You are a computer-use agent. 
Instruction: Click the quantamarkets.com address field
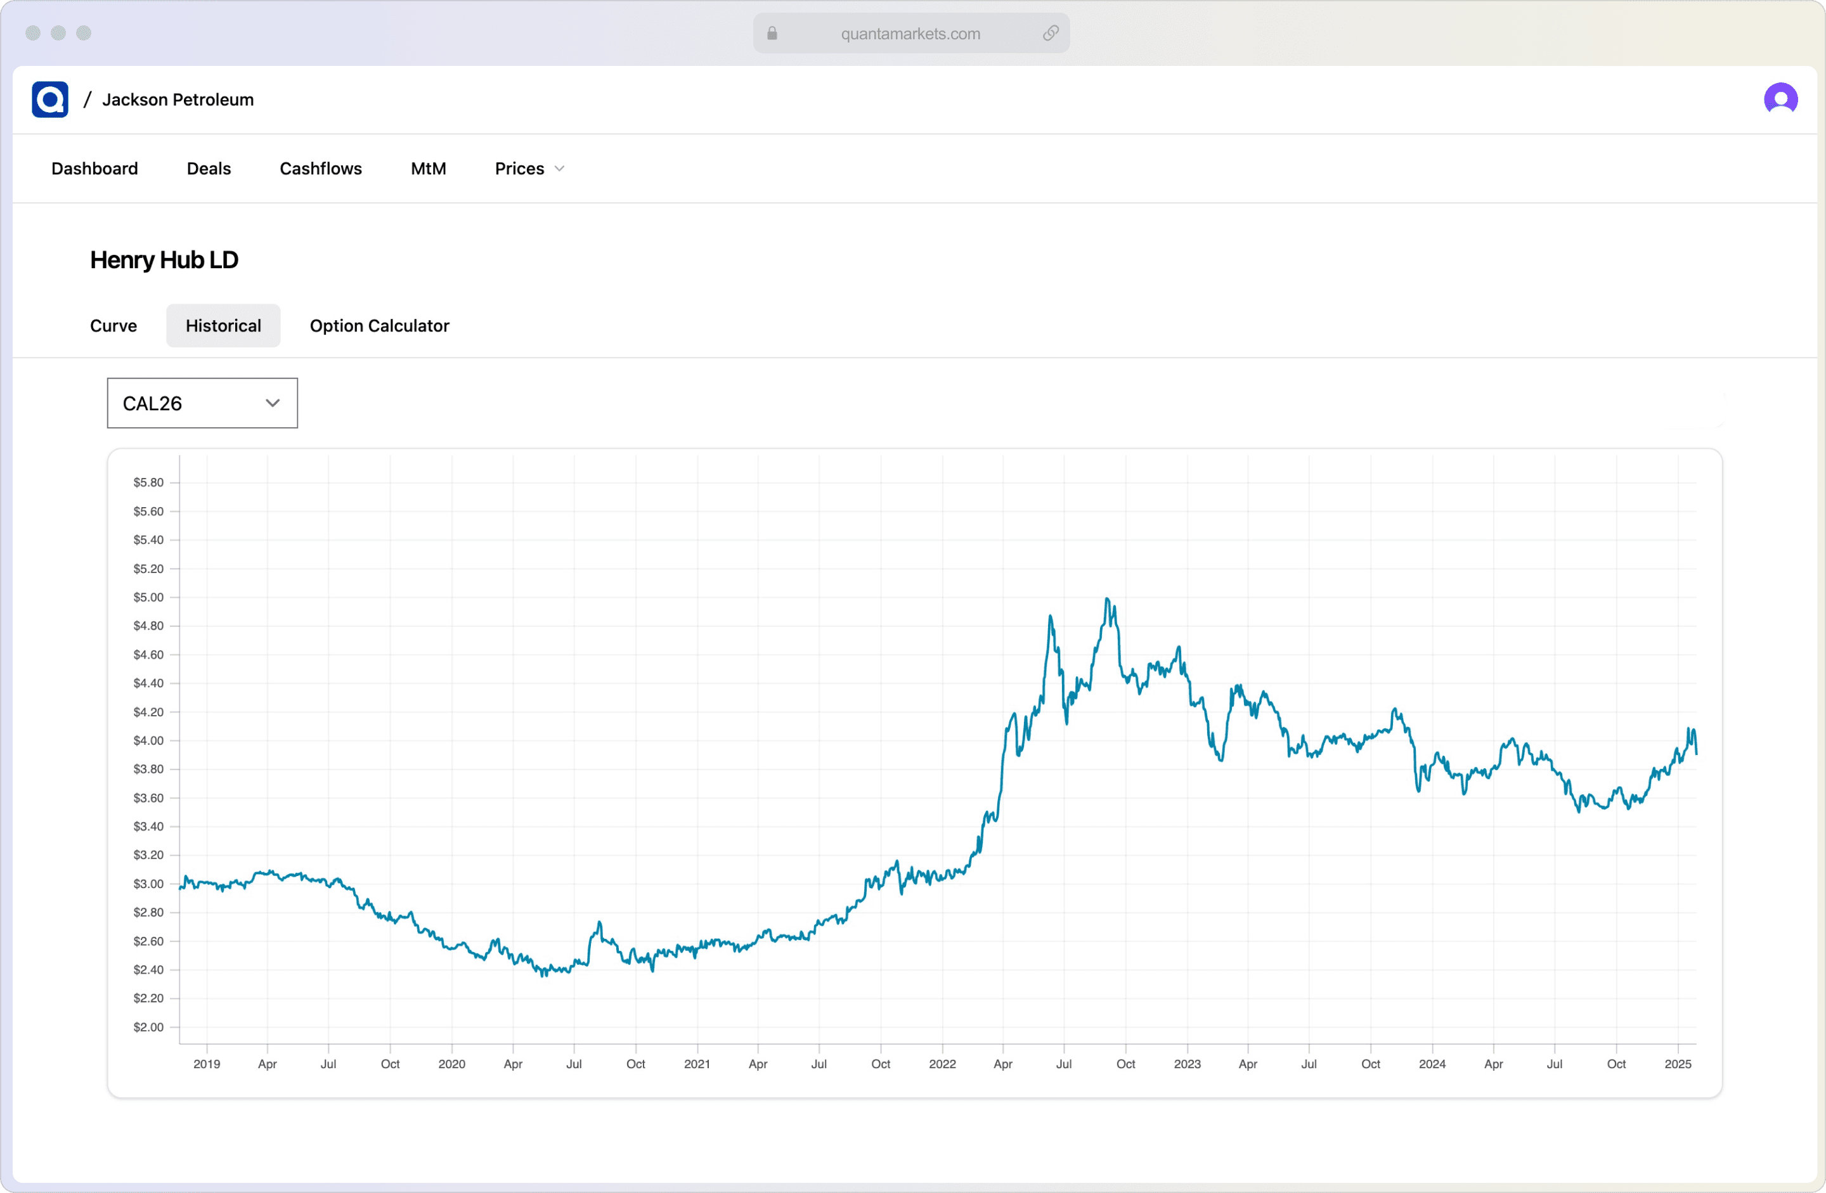(910, 34)
